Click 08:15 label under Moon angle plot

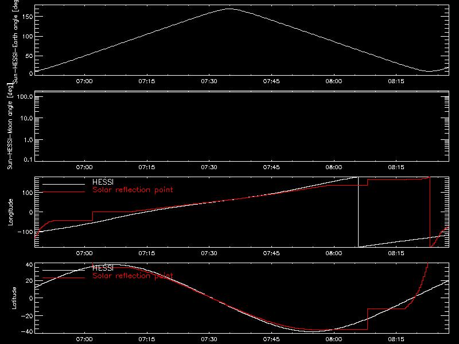396,167
